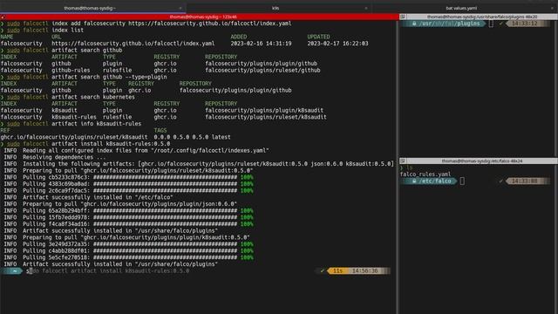
Task: Click falco_rules.yaml in the ls output
Action: pos(425,174)
